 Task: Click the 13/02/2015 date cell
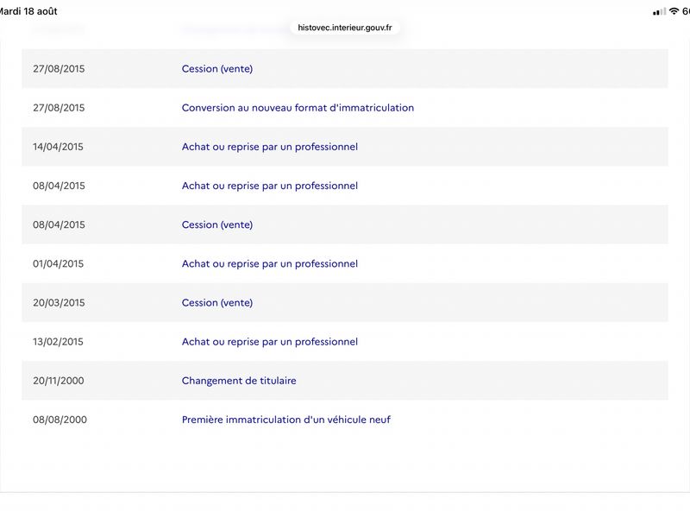(x=58, y=341)
